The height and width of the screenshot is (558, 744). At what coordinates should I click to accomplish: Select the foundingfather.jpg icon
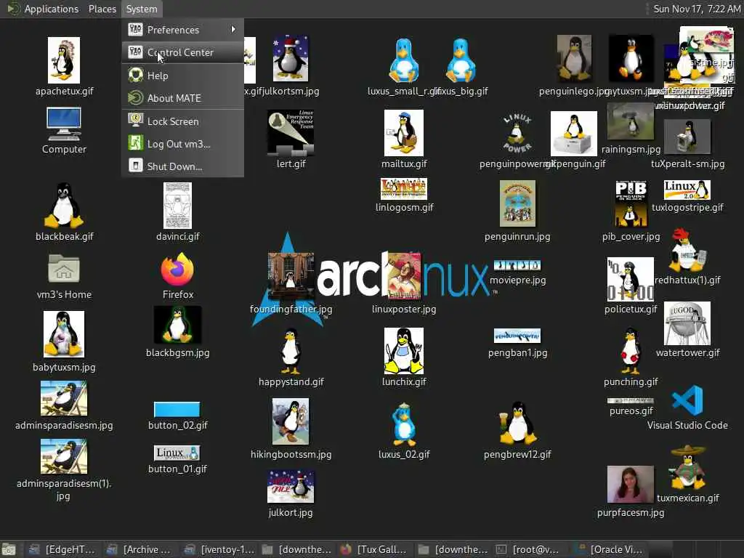291,277
